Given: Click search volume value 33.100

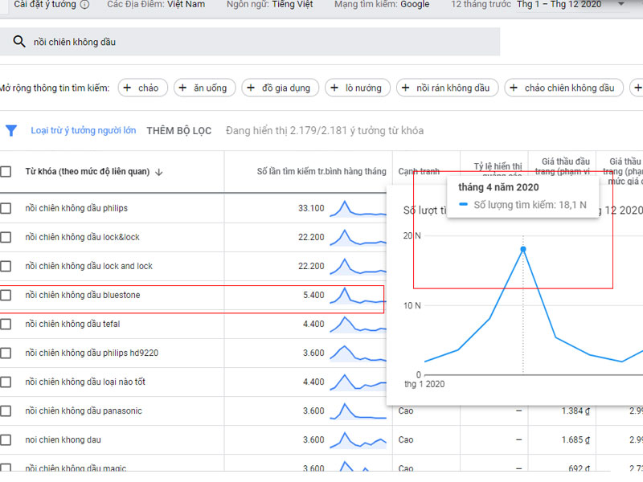Looking at the screenshot, I should 311,208.
